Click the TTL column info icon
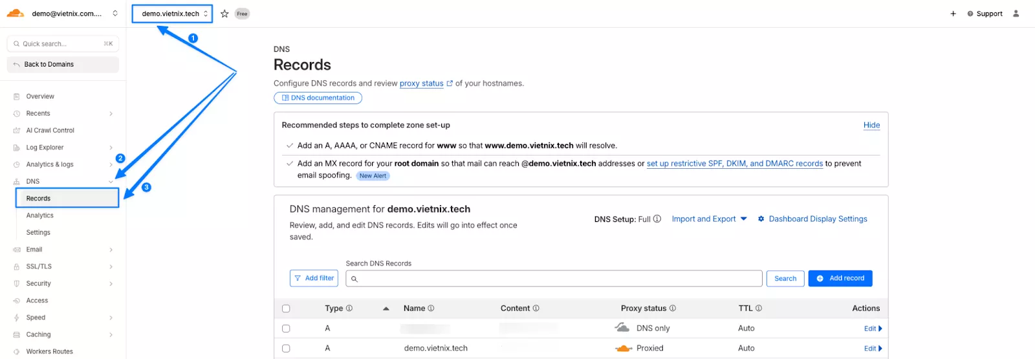Viewport: 1035px width, 359px height. click(x=759, y=309)
